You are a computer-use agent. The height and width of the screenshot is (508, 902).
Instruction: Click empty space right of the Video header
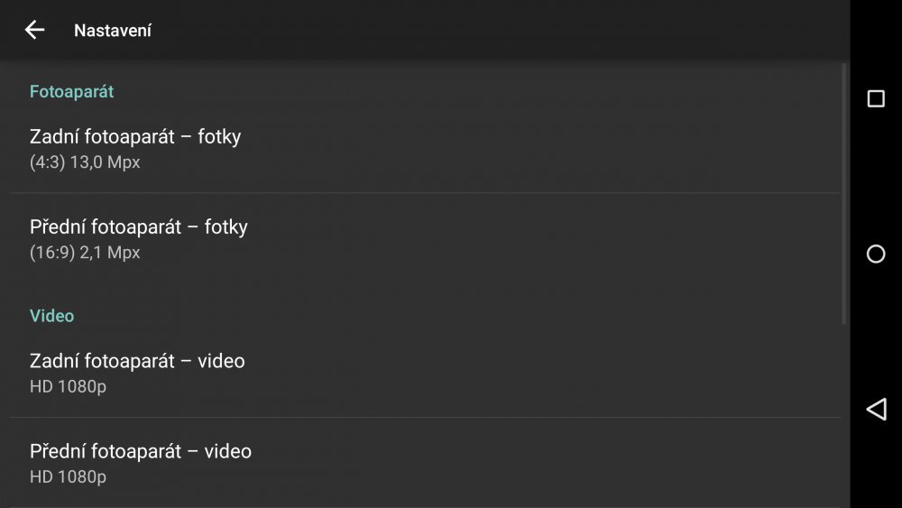pos(451,316)
